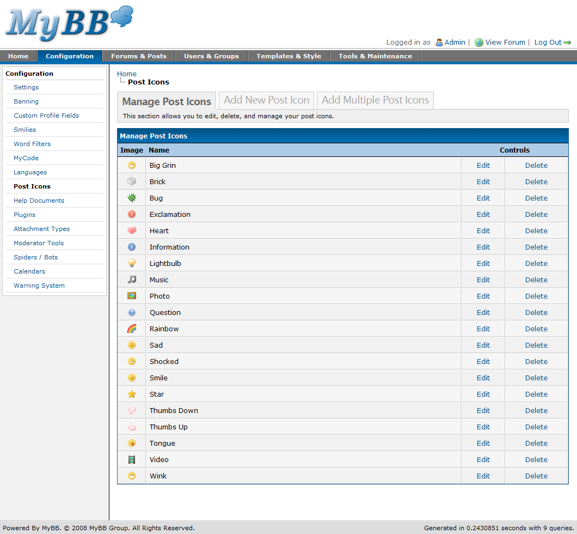Open the Add Multiple Post Icons tab

coord(375,100)
